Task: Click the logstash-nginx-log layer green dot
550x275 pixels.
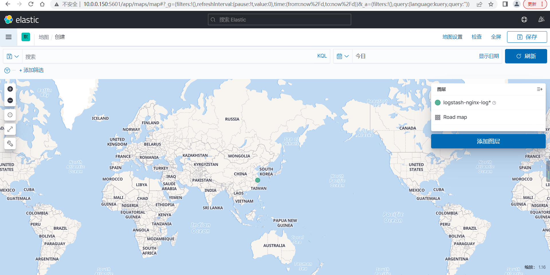Action: [x=438, y=103]
